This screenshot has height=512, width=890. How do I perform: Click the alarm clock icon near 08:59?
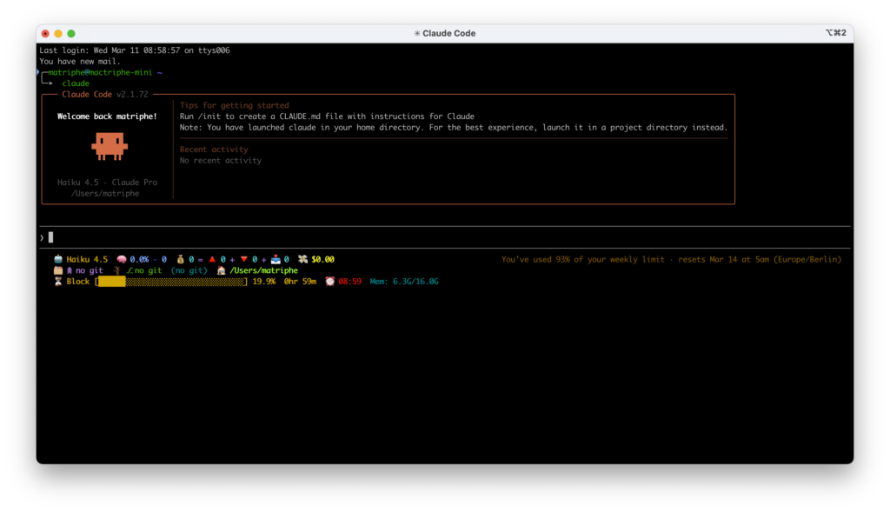330,282
